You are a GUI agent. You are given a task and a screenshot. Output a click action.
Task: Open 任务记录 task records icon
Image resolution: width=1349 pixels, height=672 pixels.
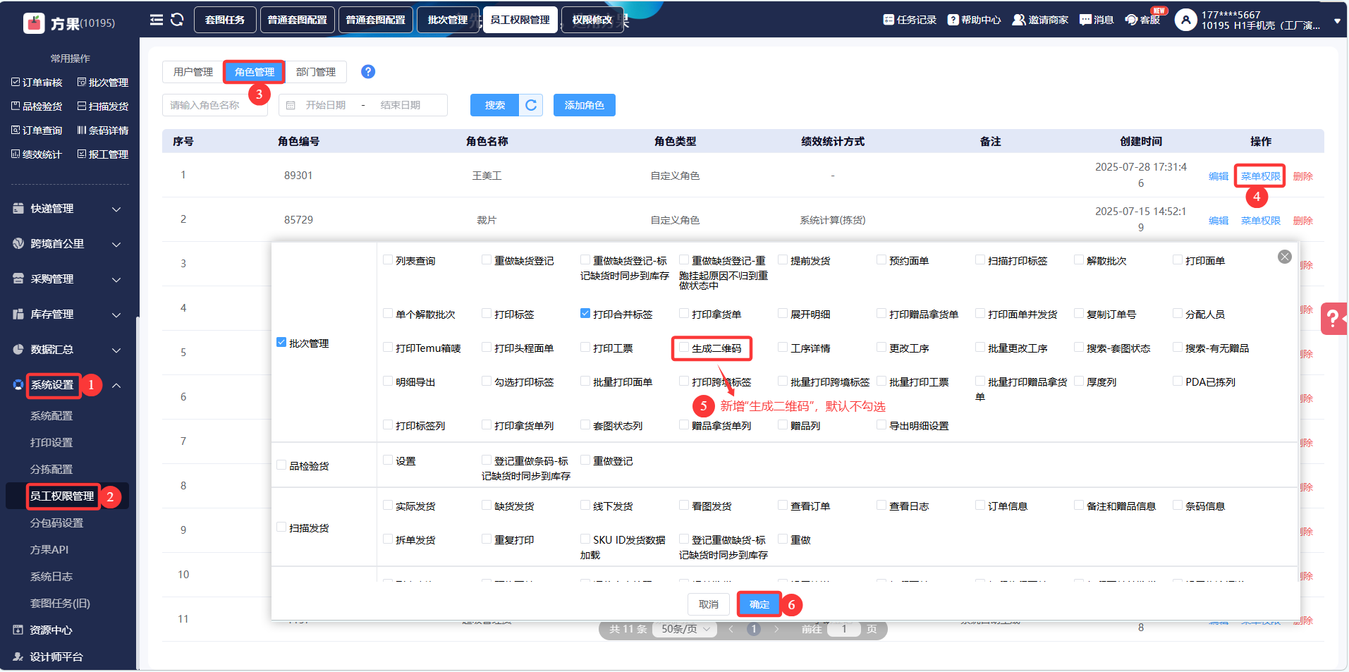click(889, 20)
